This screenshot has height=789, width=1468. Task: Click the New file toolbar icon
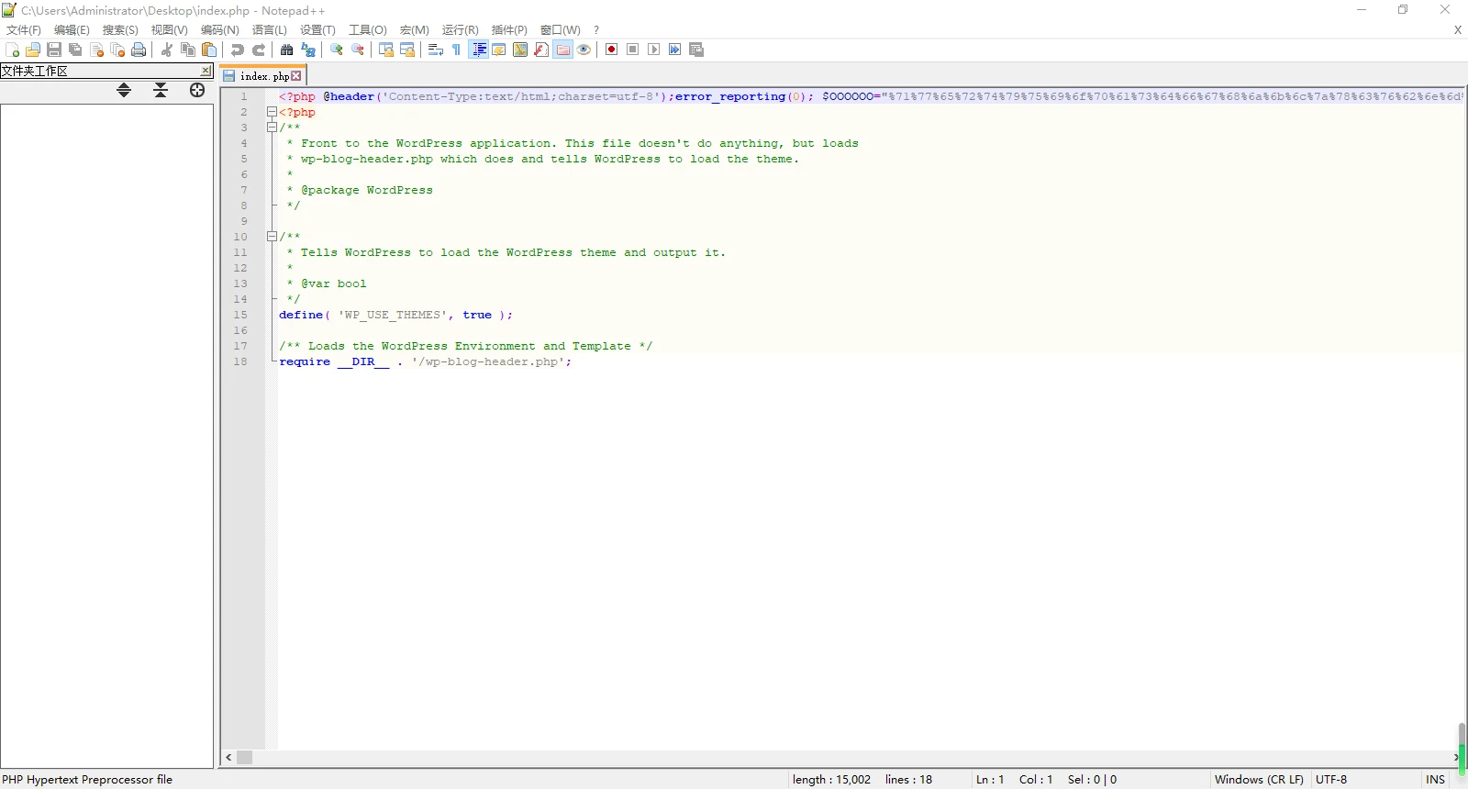tap(12, 50)
